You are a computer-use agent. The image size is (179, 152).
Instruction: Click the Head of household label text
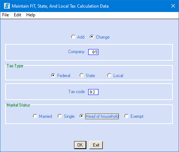[x=102, y=116]
